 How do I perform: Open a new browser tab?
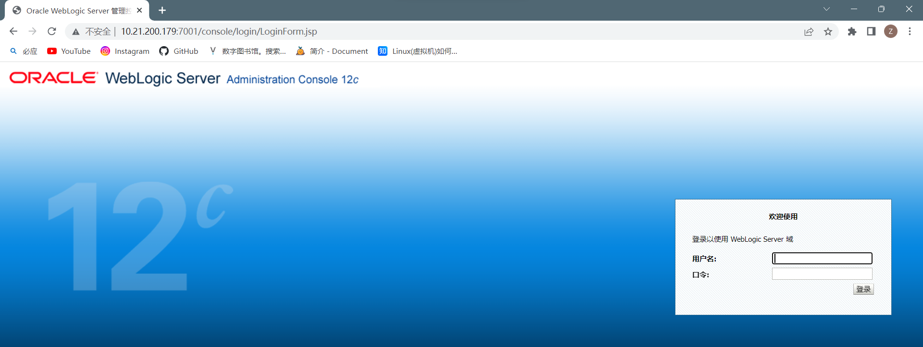[x=162, y=10]
